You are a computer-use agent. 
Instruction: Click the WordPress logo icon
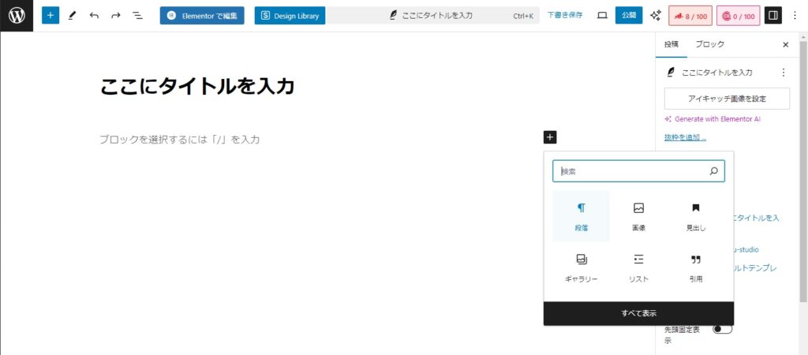tap(17, 15)
